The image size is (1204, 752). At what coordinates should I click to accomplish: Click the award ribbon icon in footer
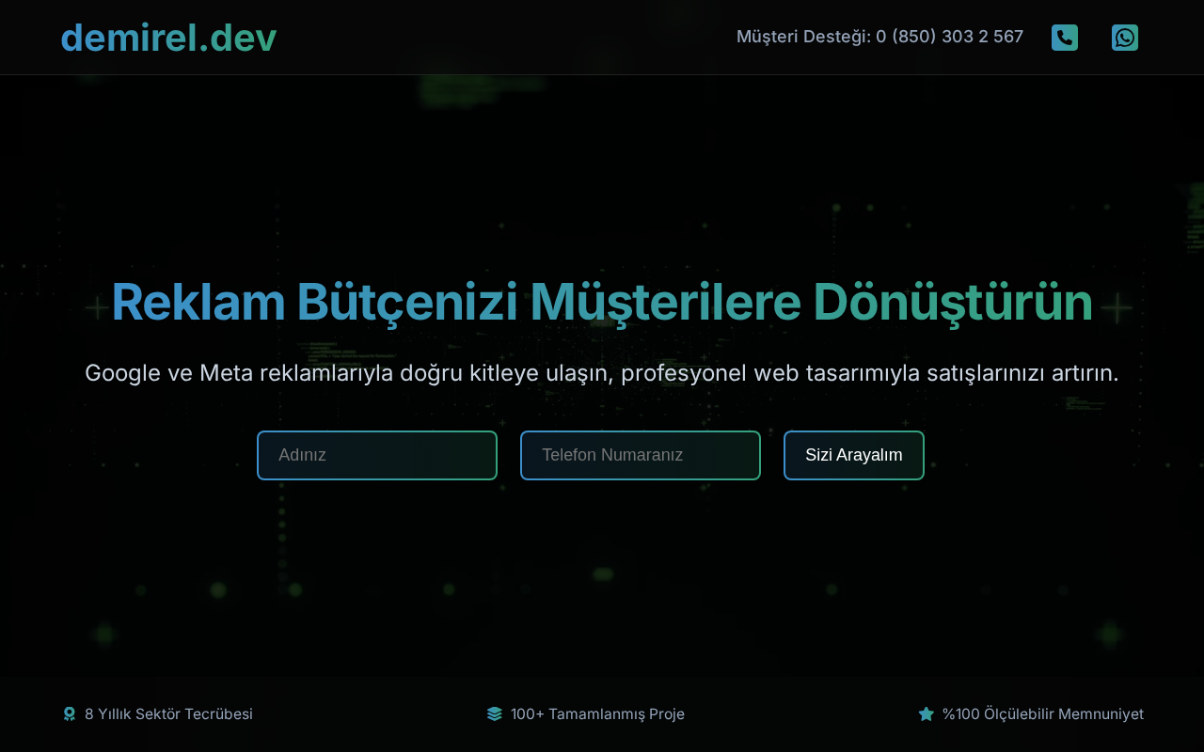69,714
